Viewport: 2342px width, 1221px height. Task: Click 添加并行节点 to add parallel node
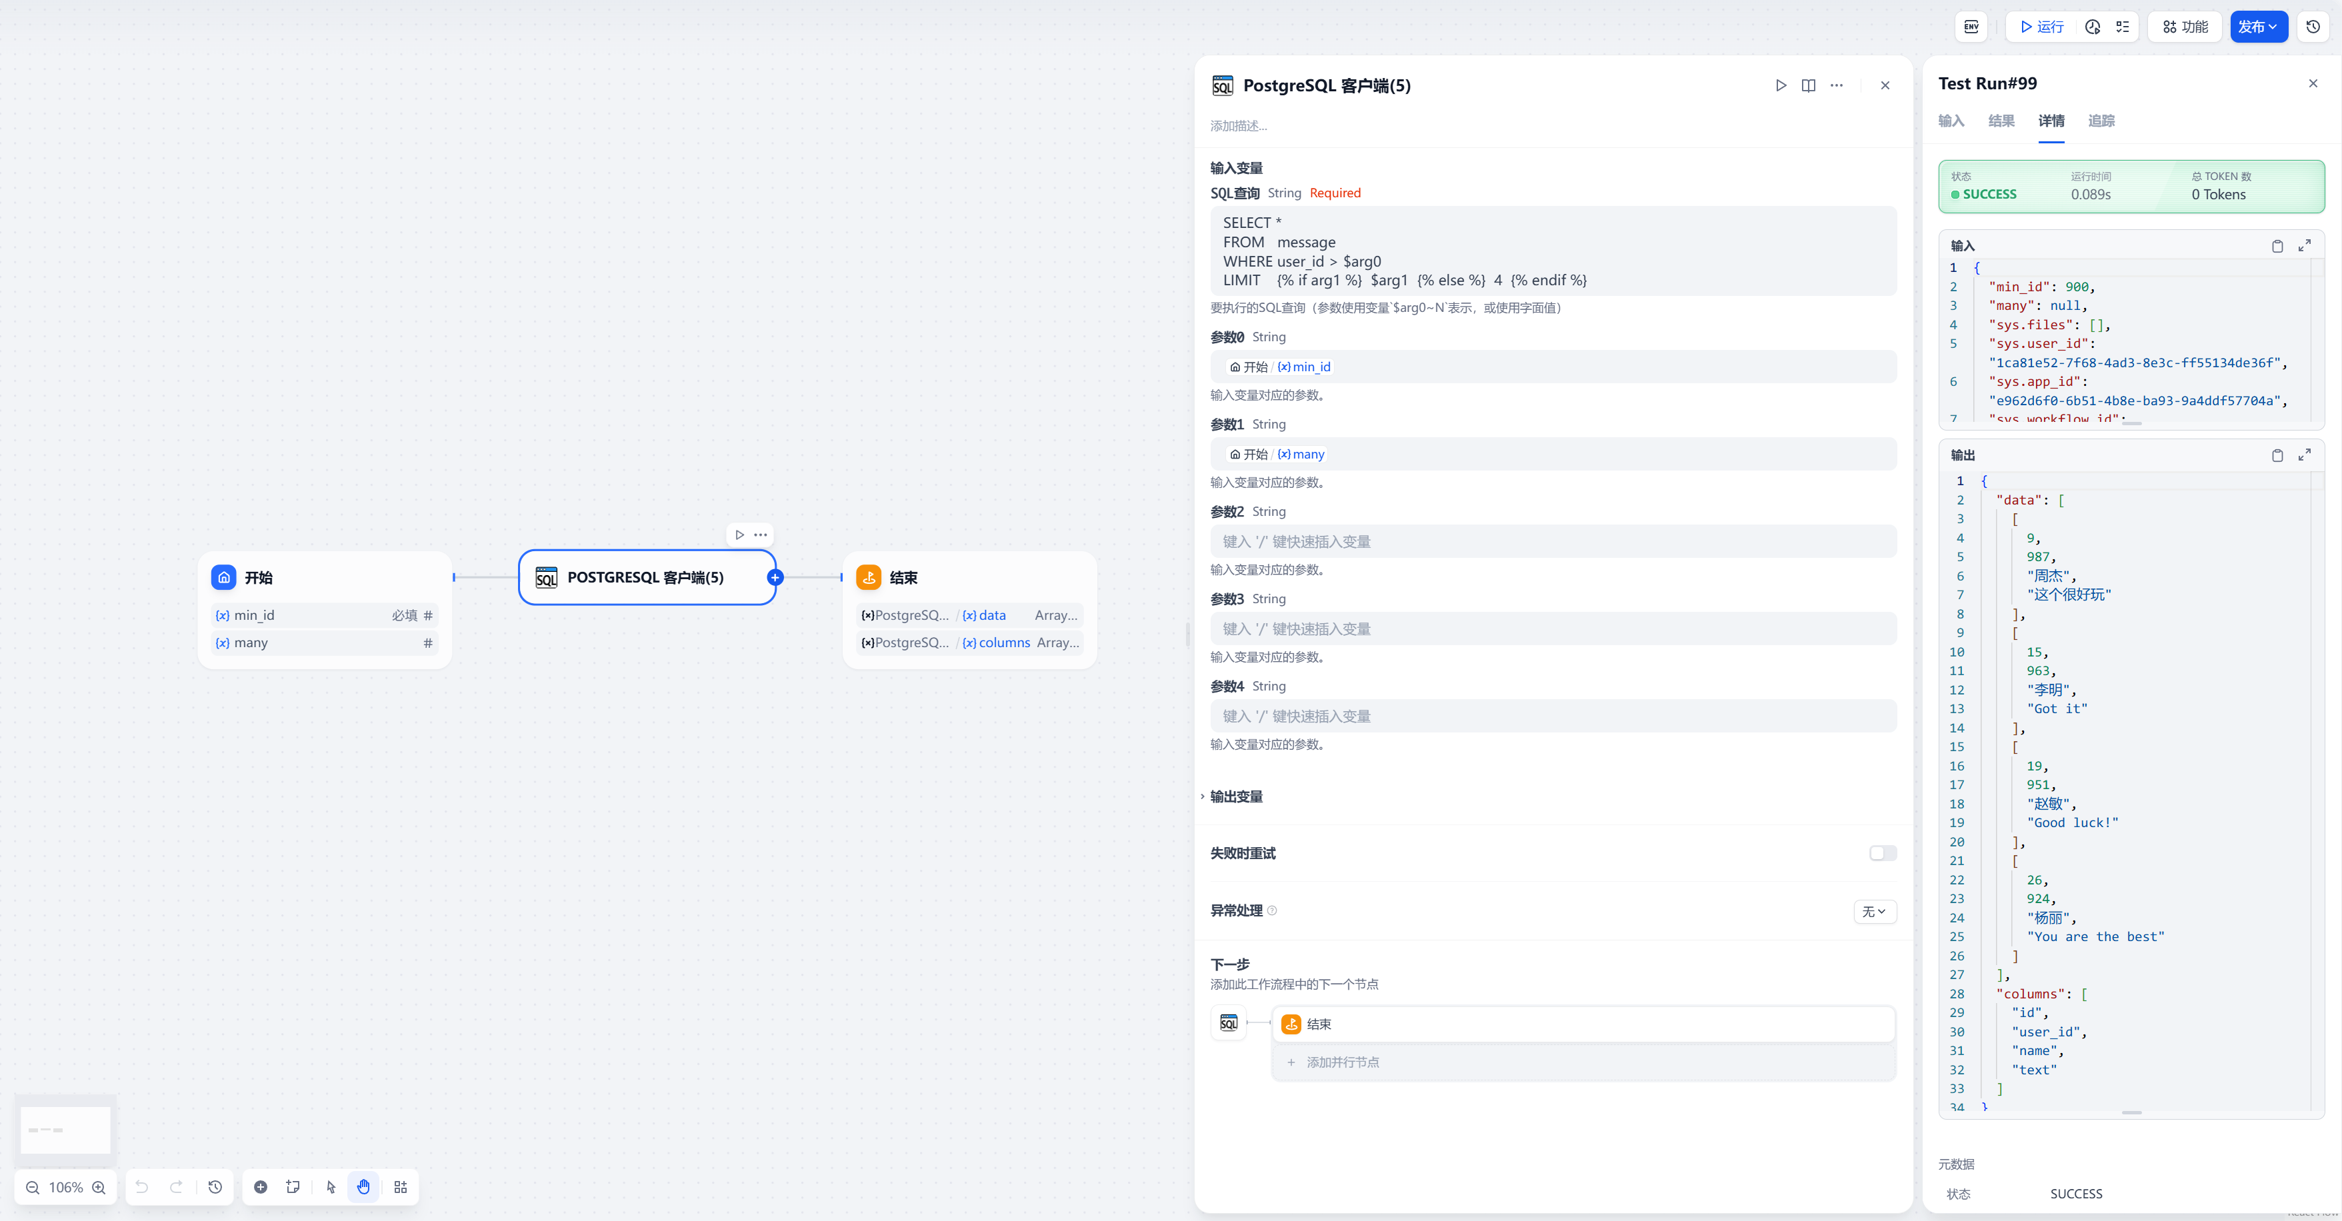point(1584,1063)
